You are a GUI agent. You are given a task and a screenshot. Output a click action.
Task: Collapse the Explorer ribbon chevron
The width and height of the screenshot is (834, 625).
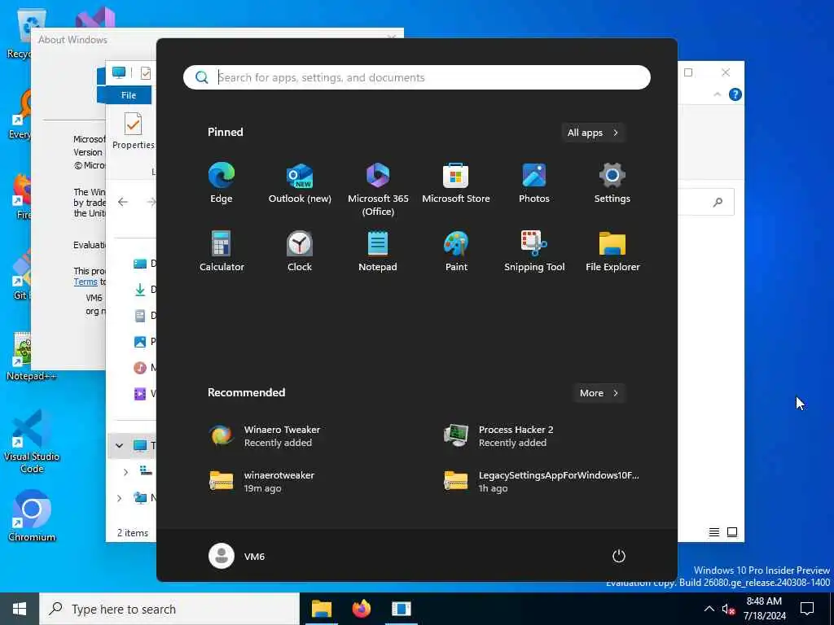coord(717,94)
